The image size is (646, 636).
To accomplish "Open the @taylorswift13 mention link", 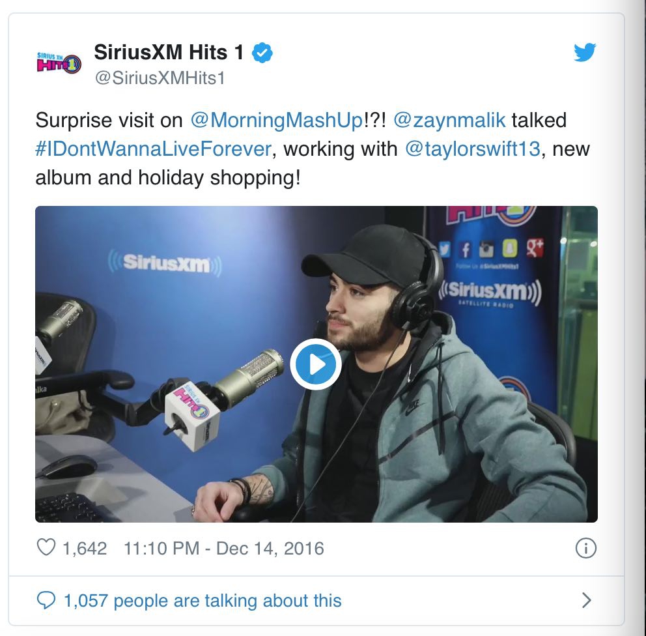I will (473, 149).
